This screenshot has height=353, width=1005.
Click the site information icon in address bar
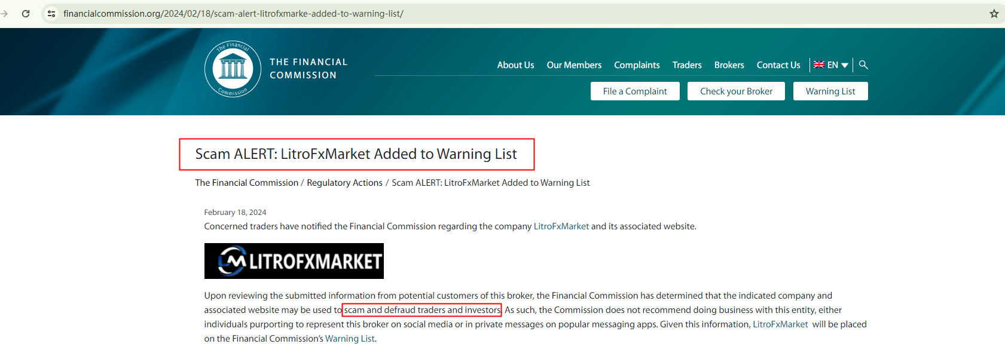51,14
